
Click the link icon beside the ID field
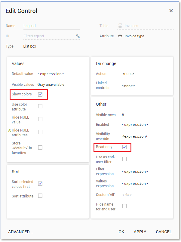tap(78, 36)
